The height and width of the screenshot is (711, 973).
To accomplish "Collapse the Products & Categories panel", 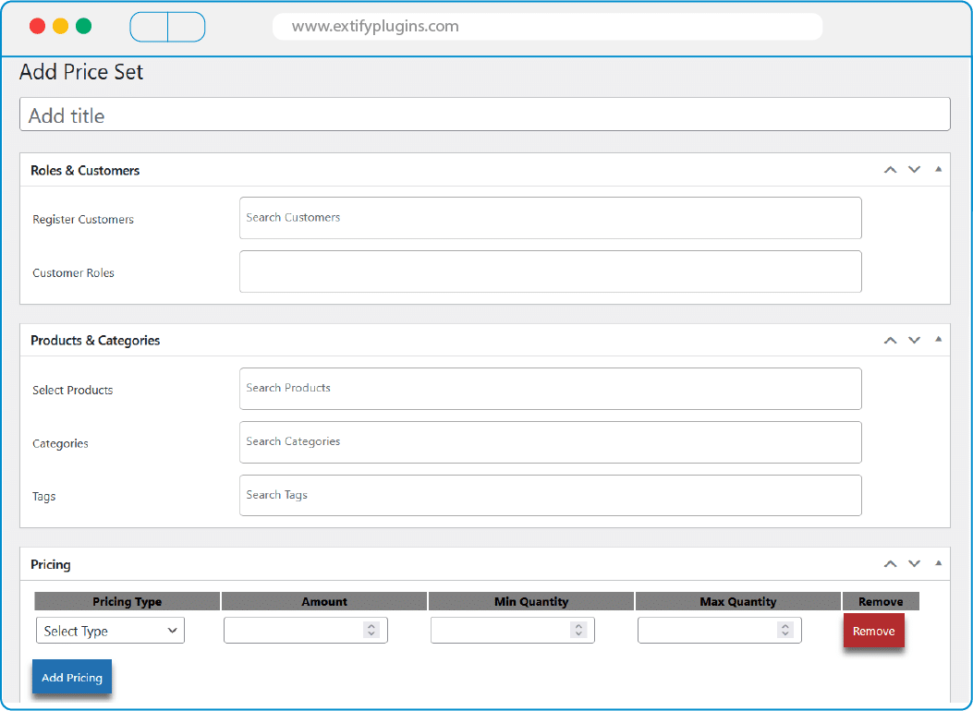I will tap(938, 339).
